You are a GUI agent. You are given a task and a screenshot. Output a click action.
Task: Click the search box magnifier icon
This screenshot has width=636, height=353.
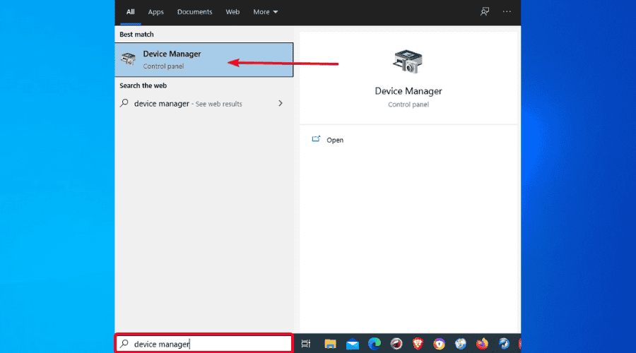124,344
